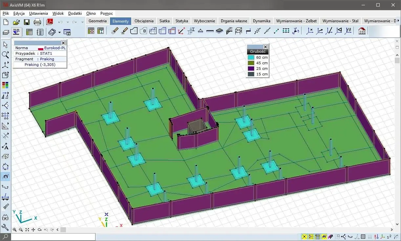
Task: Close the Grubość legend panel
Action: 265,47
